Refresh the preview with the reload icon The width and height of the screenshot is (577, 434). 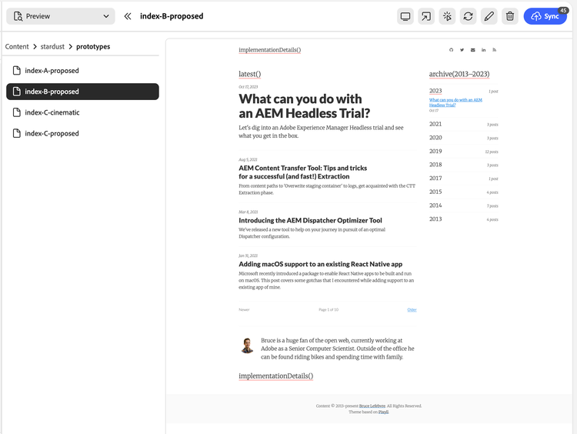pyautogui.click(x=468, y=16)
